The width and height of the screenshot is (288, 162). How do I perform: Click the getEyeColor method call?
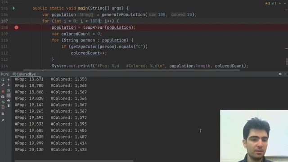tap(84, 47)
